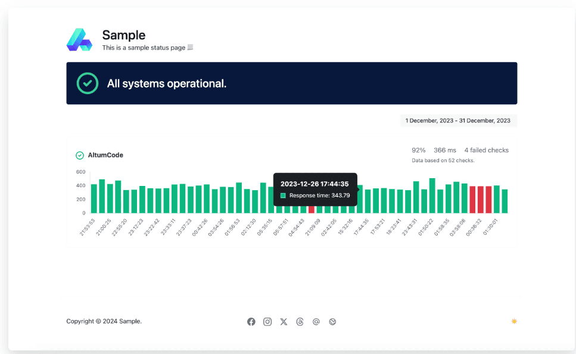The width and height of the screenshot is (576, 354).
Task: Open the AltumCode monitor details
Action: click(x=105, y=156)
